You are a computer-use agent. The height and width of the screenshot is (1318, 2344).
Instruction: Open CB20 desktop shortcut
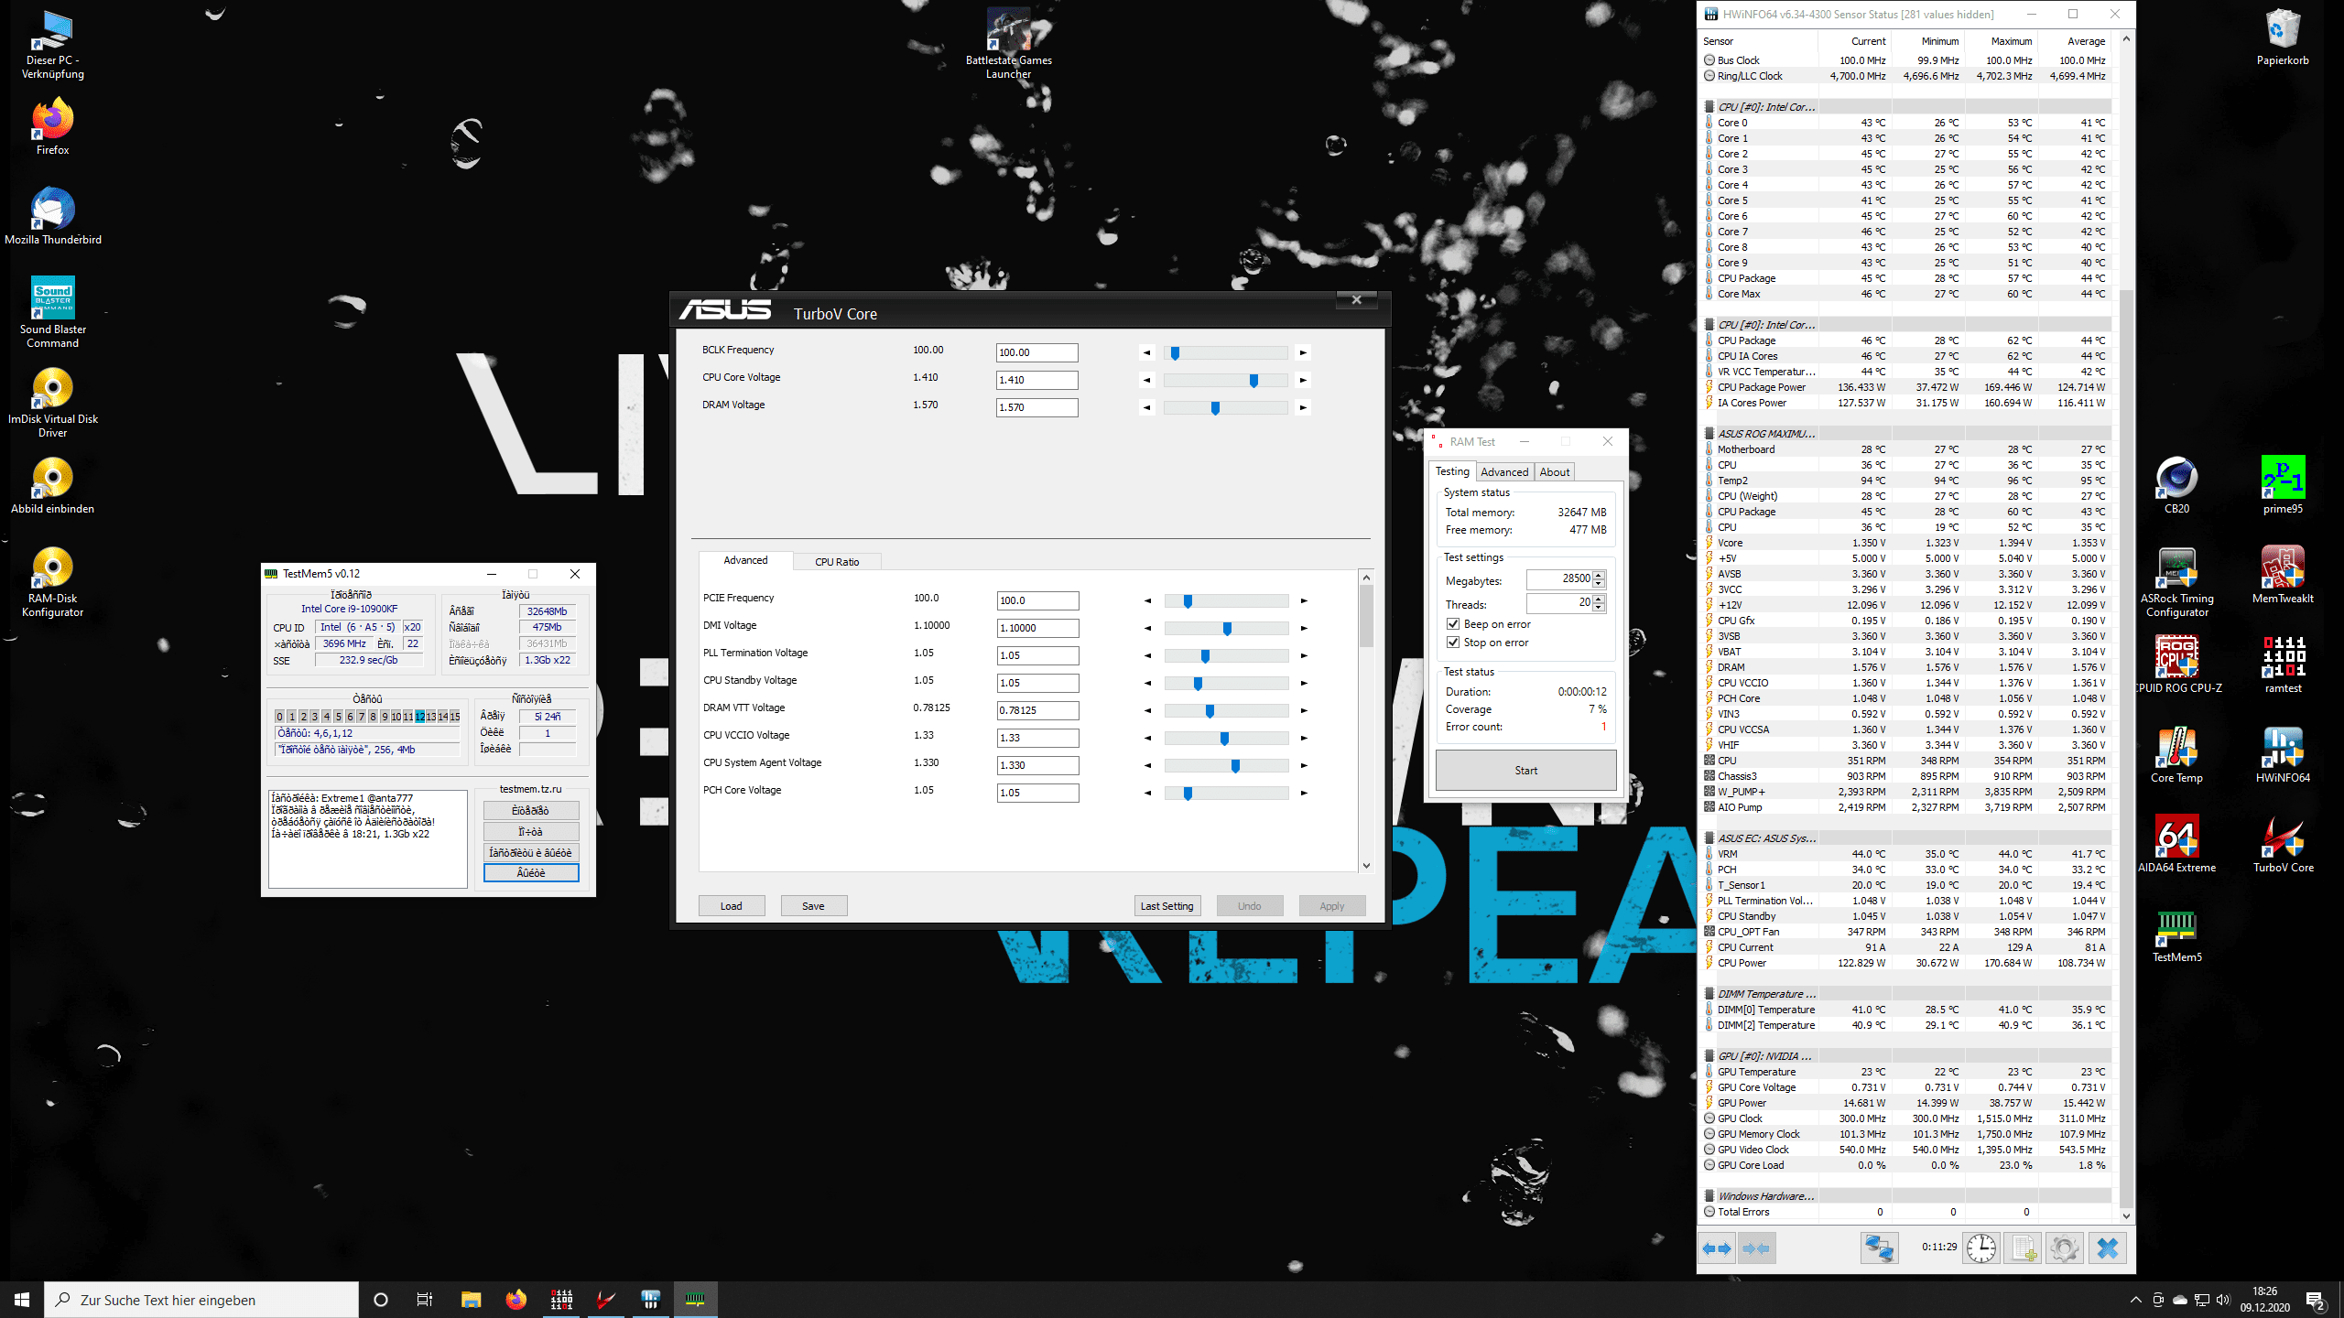click(x=2176, y=485)
